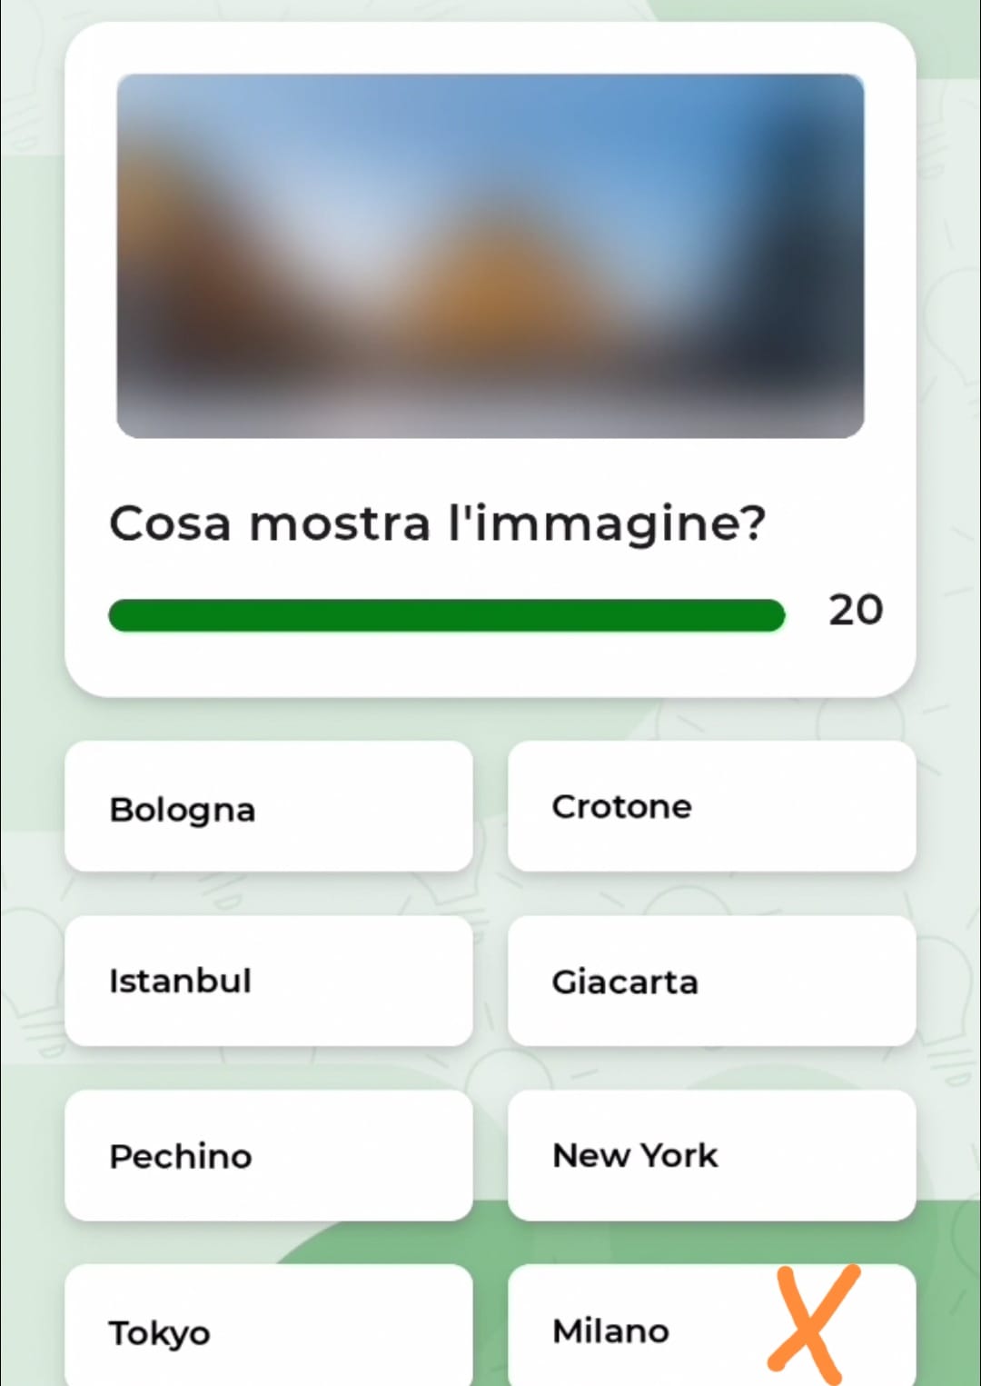Pick the Milano answer button

[636, 1330]
